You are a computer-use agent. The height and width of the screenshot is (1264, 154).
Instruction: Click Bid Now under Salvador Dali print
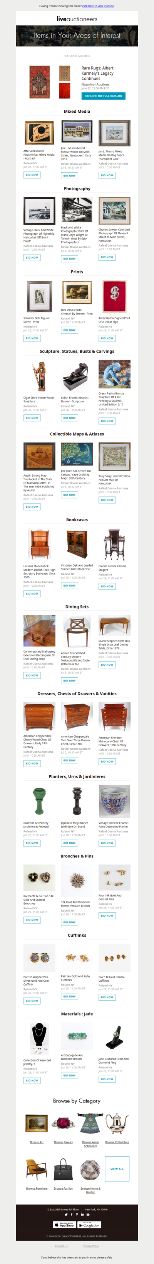32,338
